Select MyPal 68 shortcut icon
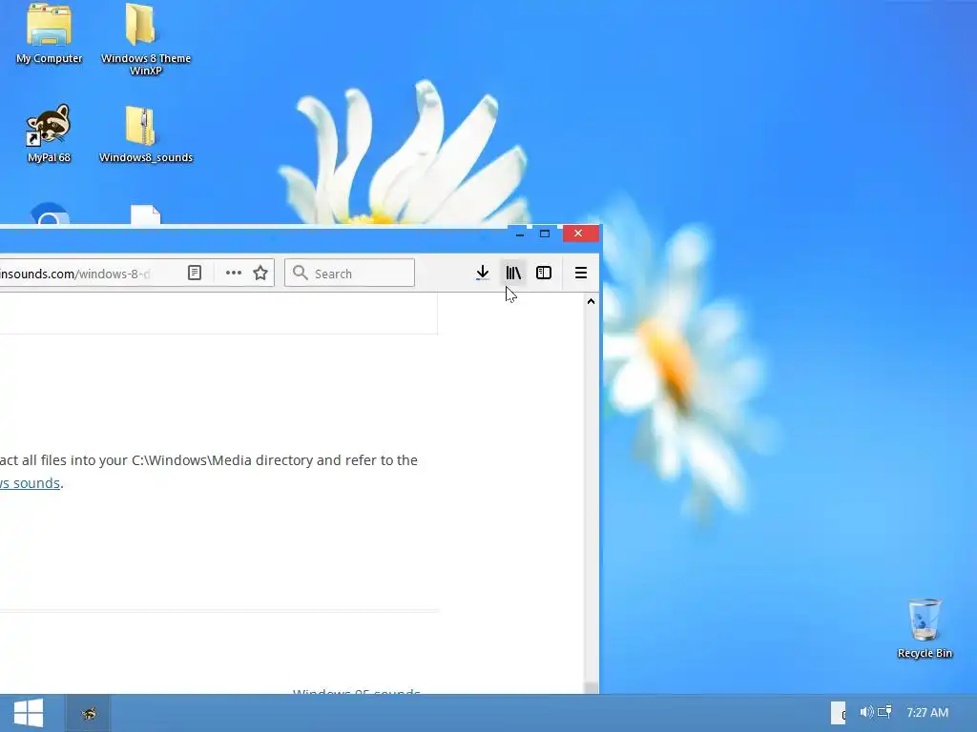977x732 pixels. [x=49, y=133]
